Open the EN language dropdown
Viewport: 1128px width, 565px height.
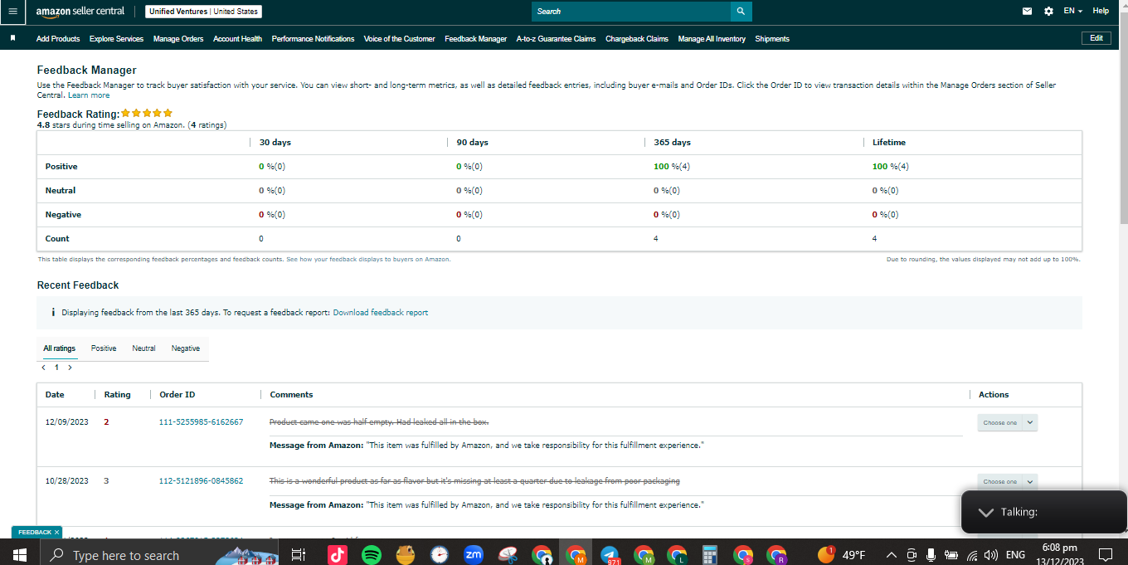(1073, 11)
